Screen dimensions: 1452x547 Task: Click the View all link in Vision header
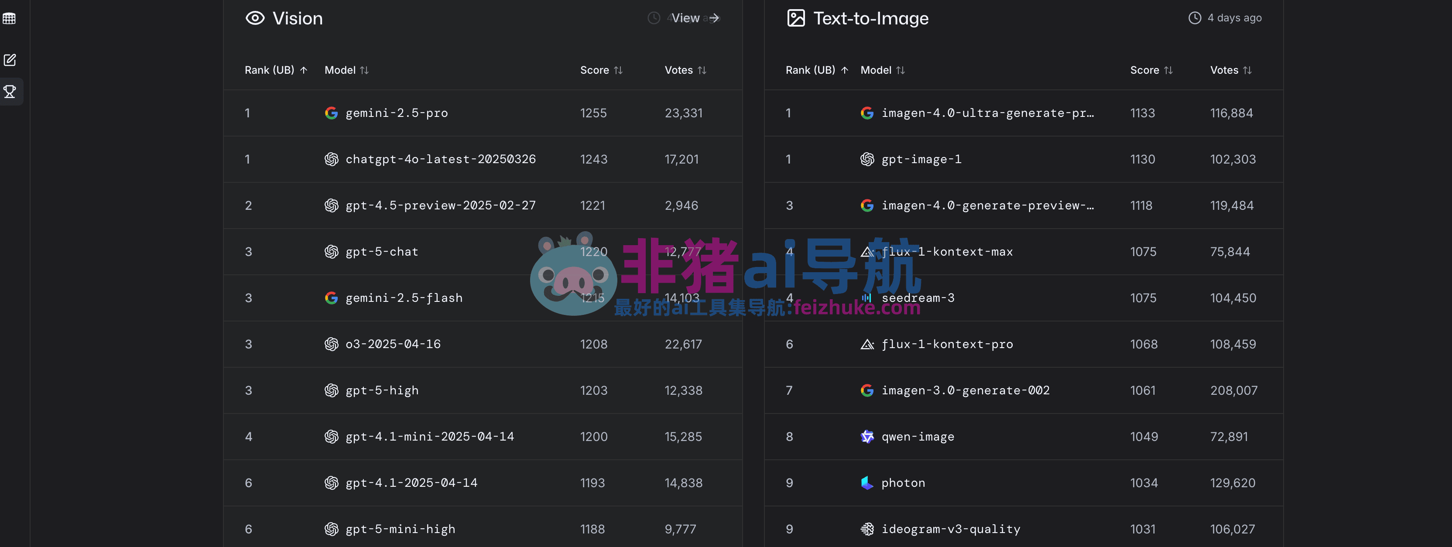(x=694, y=17)
